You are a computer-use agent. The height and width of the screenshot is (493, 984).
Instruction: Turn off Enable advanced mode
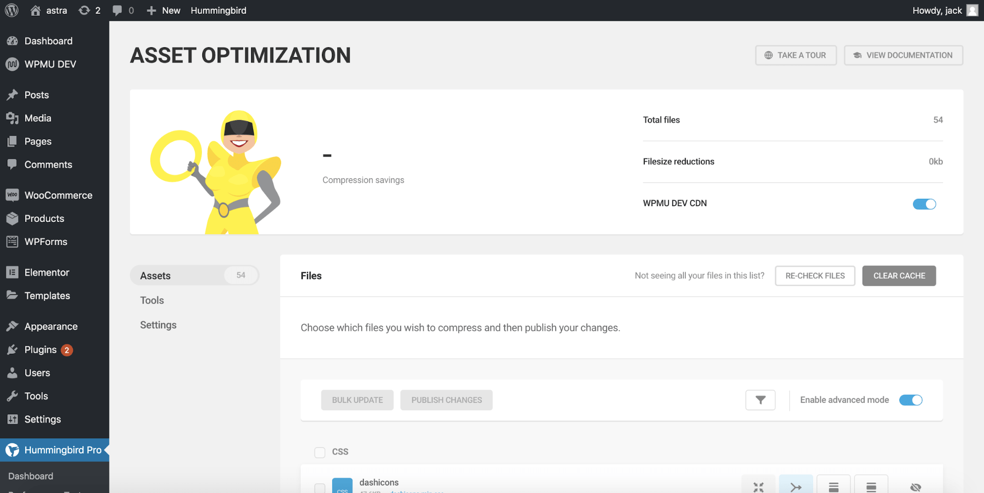click(x=911, y=400)
